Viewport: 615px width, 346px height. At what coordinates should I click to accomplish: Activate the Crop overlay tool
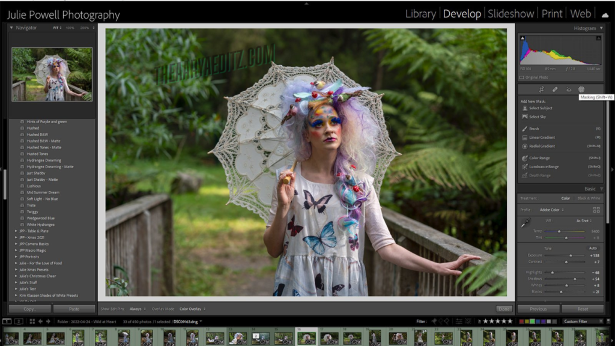[x=542, y=89]
